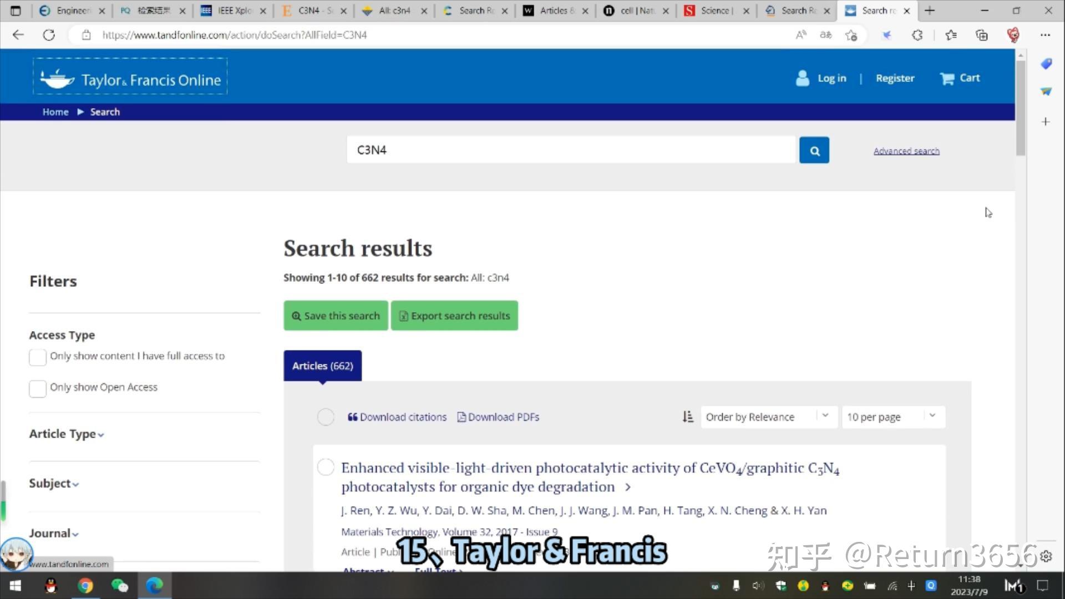Click the taskbar clock showing 11:38
Image resolution: width=1065 pixels, height=599 pixels.
968,585
